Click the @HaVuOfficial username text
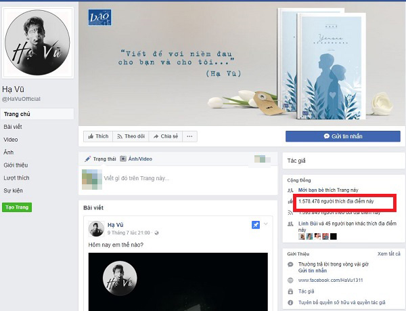The width and height of the screenshot is (406, 311). 21,99
